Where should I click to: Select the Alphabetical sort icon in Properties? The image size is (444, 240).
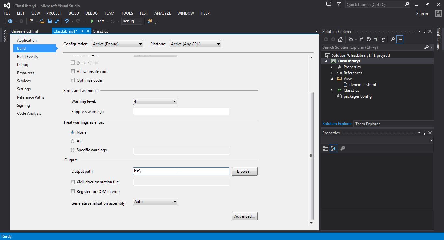coord(333,148)
